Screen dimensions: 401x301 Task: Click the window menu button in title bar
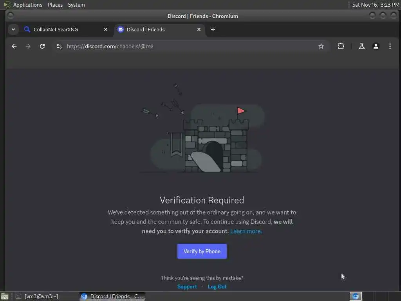[11, 16]
